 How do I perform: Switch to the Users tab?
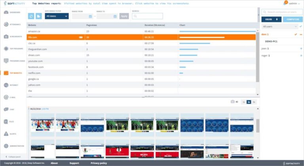271,19
